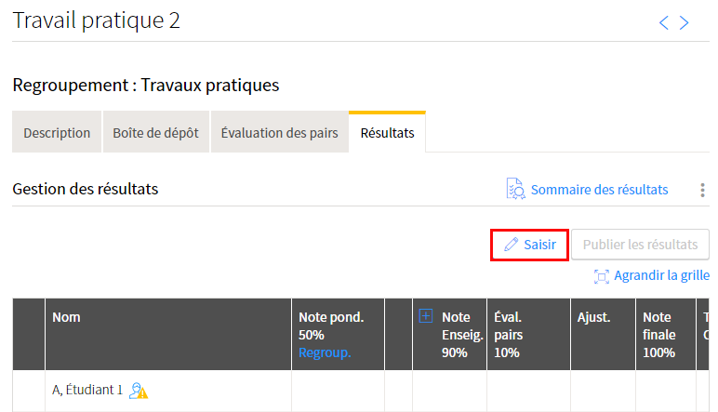
Task: Click the Note finale column header
Action: (658, 334)
